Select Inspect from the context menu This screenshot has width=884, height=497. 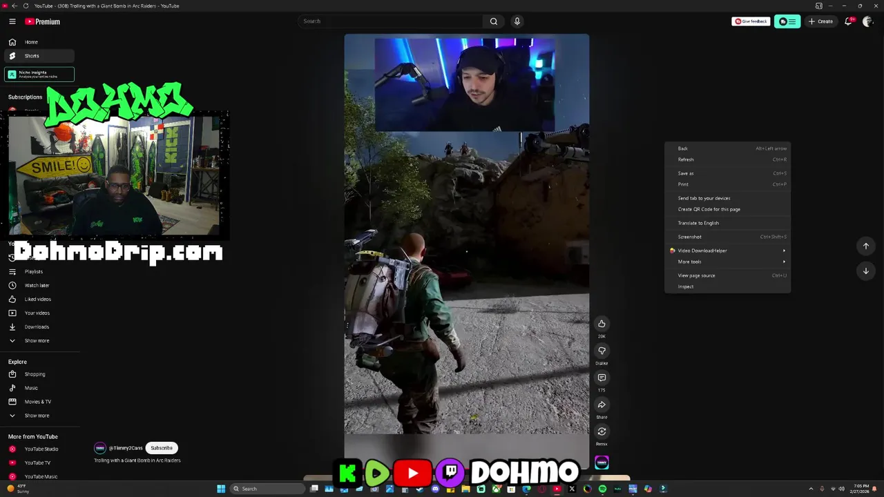727,286
